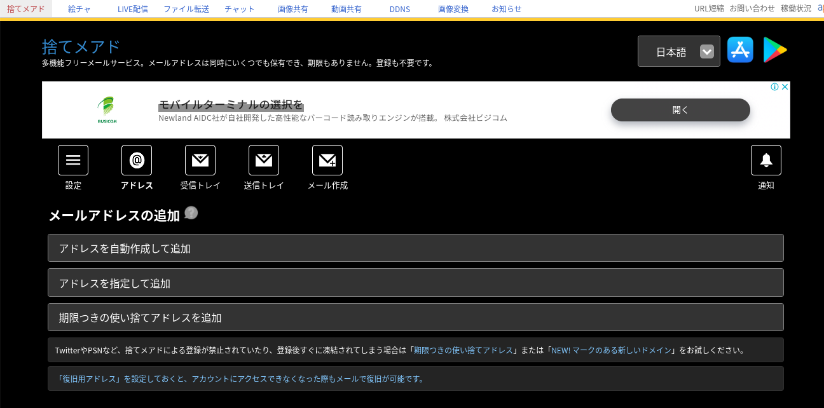This screenshot has height=408, width=824.
Task: Open the 通知 bell icon
Action: [x=766, y=160]
